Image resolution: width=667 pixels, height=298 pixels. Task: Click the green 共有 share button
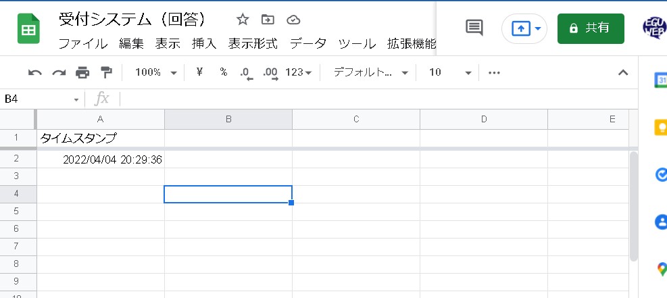coord(591,28)
